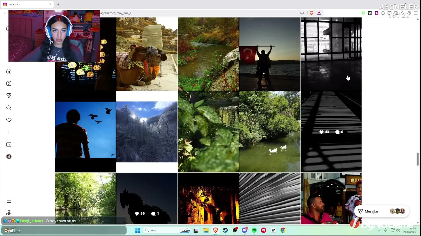This screenshot has width=421, height=236.
Task: Open Instagram search magnifier in sidebar
Action: (9, 108)
